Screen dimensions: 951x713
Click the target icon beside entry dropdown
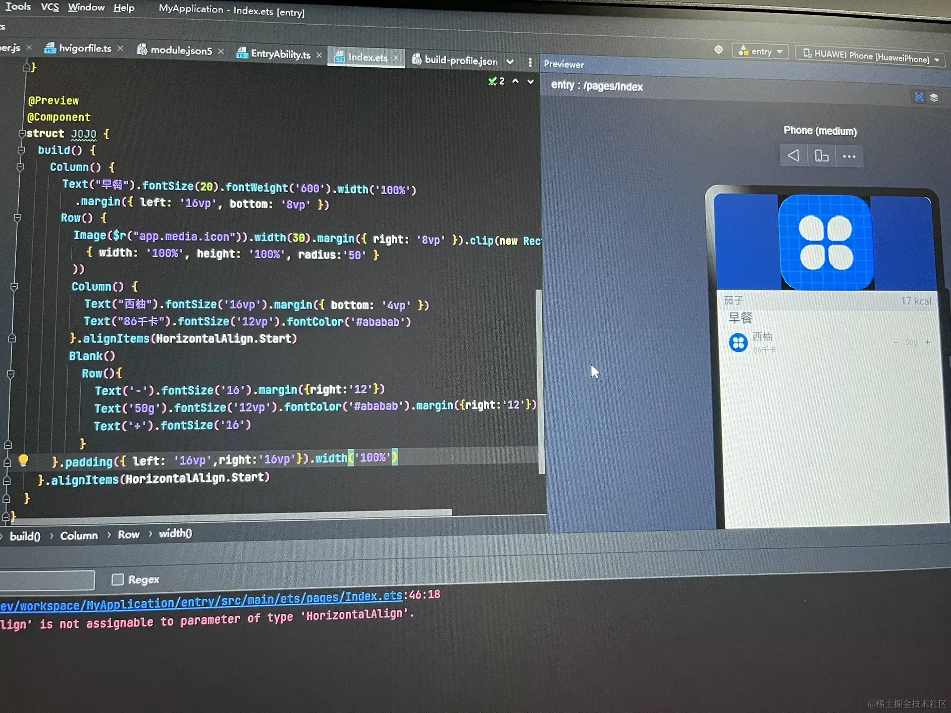pos(719,50)
